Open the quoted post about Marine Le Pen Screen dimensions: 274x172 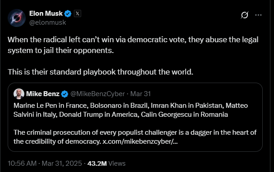coord(135,117)
